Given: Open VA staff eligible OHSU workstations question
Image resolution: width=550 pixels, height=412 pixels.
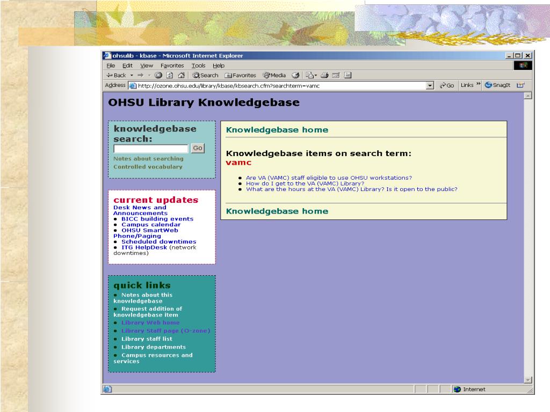Looking at the screenshot, I should [329, 178].
